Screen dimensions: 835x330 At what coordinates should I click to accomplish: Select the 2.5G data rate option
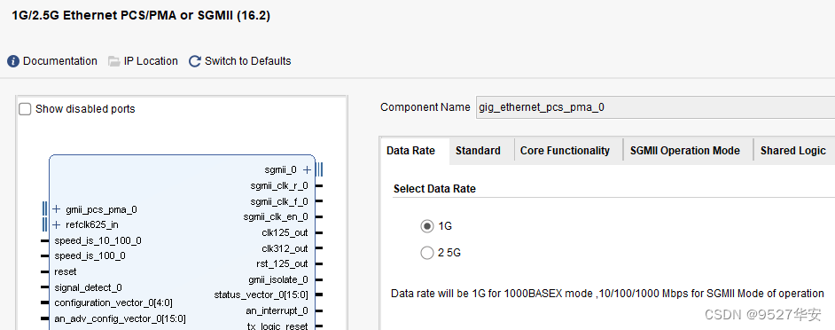(x=427, y=253)
